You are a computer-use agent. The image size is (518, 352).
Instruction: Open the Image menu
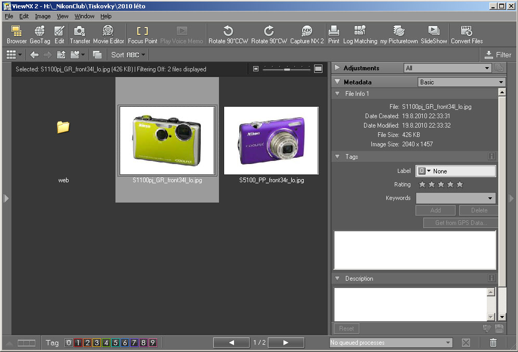43,16
